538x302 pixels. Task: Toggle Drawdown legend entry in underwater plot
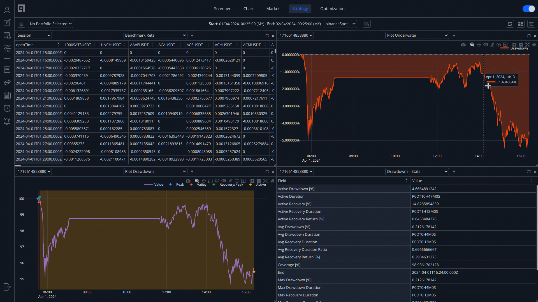point(519,48)
